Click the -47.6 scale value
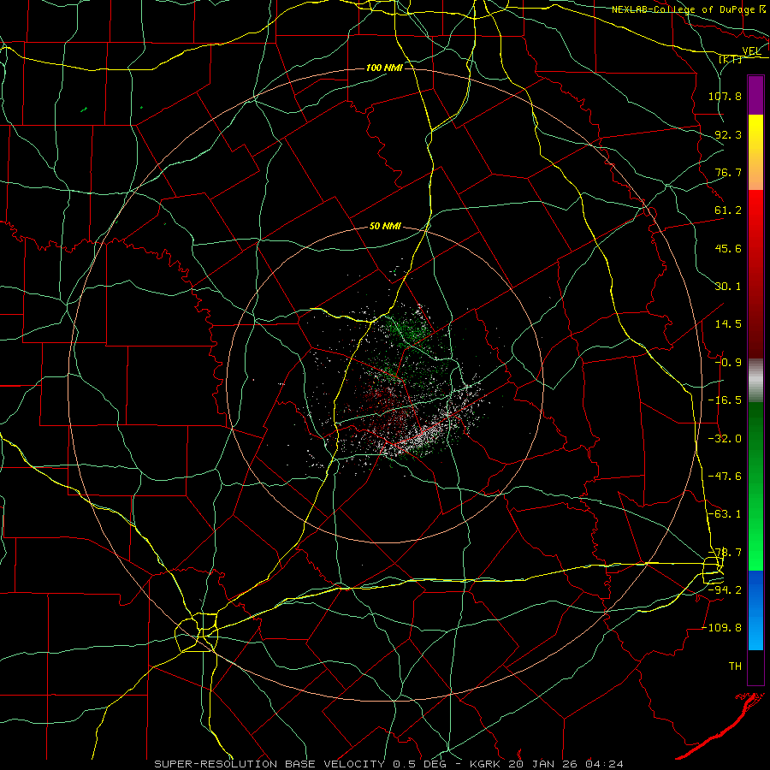770x770 pixels. pos(725,477)
